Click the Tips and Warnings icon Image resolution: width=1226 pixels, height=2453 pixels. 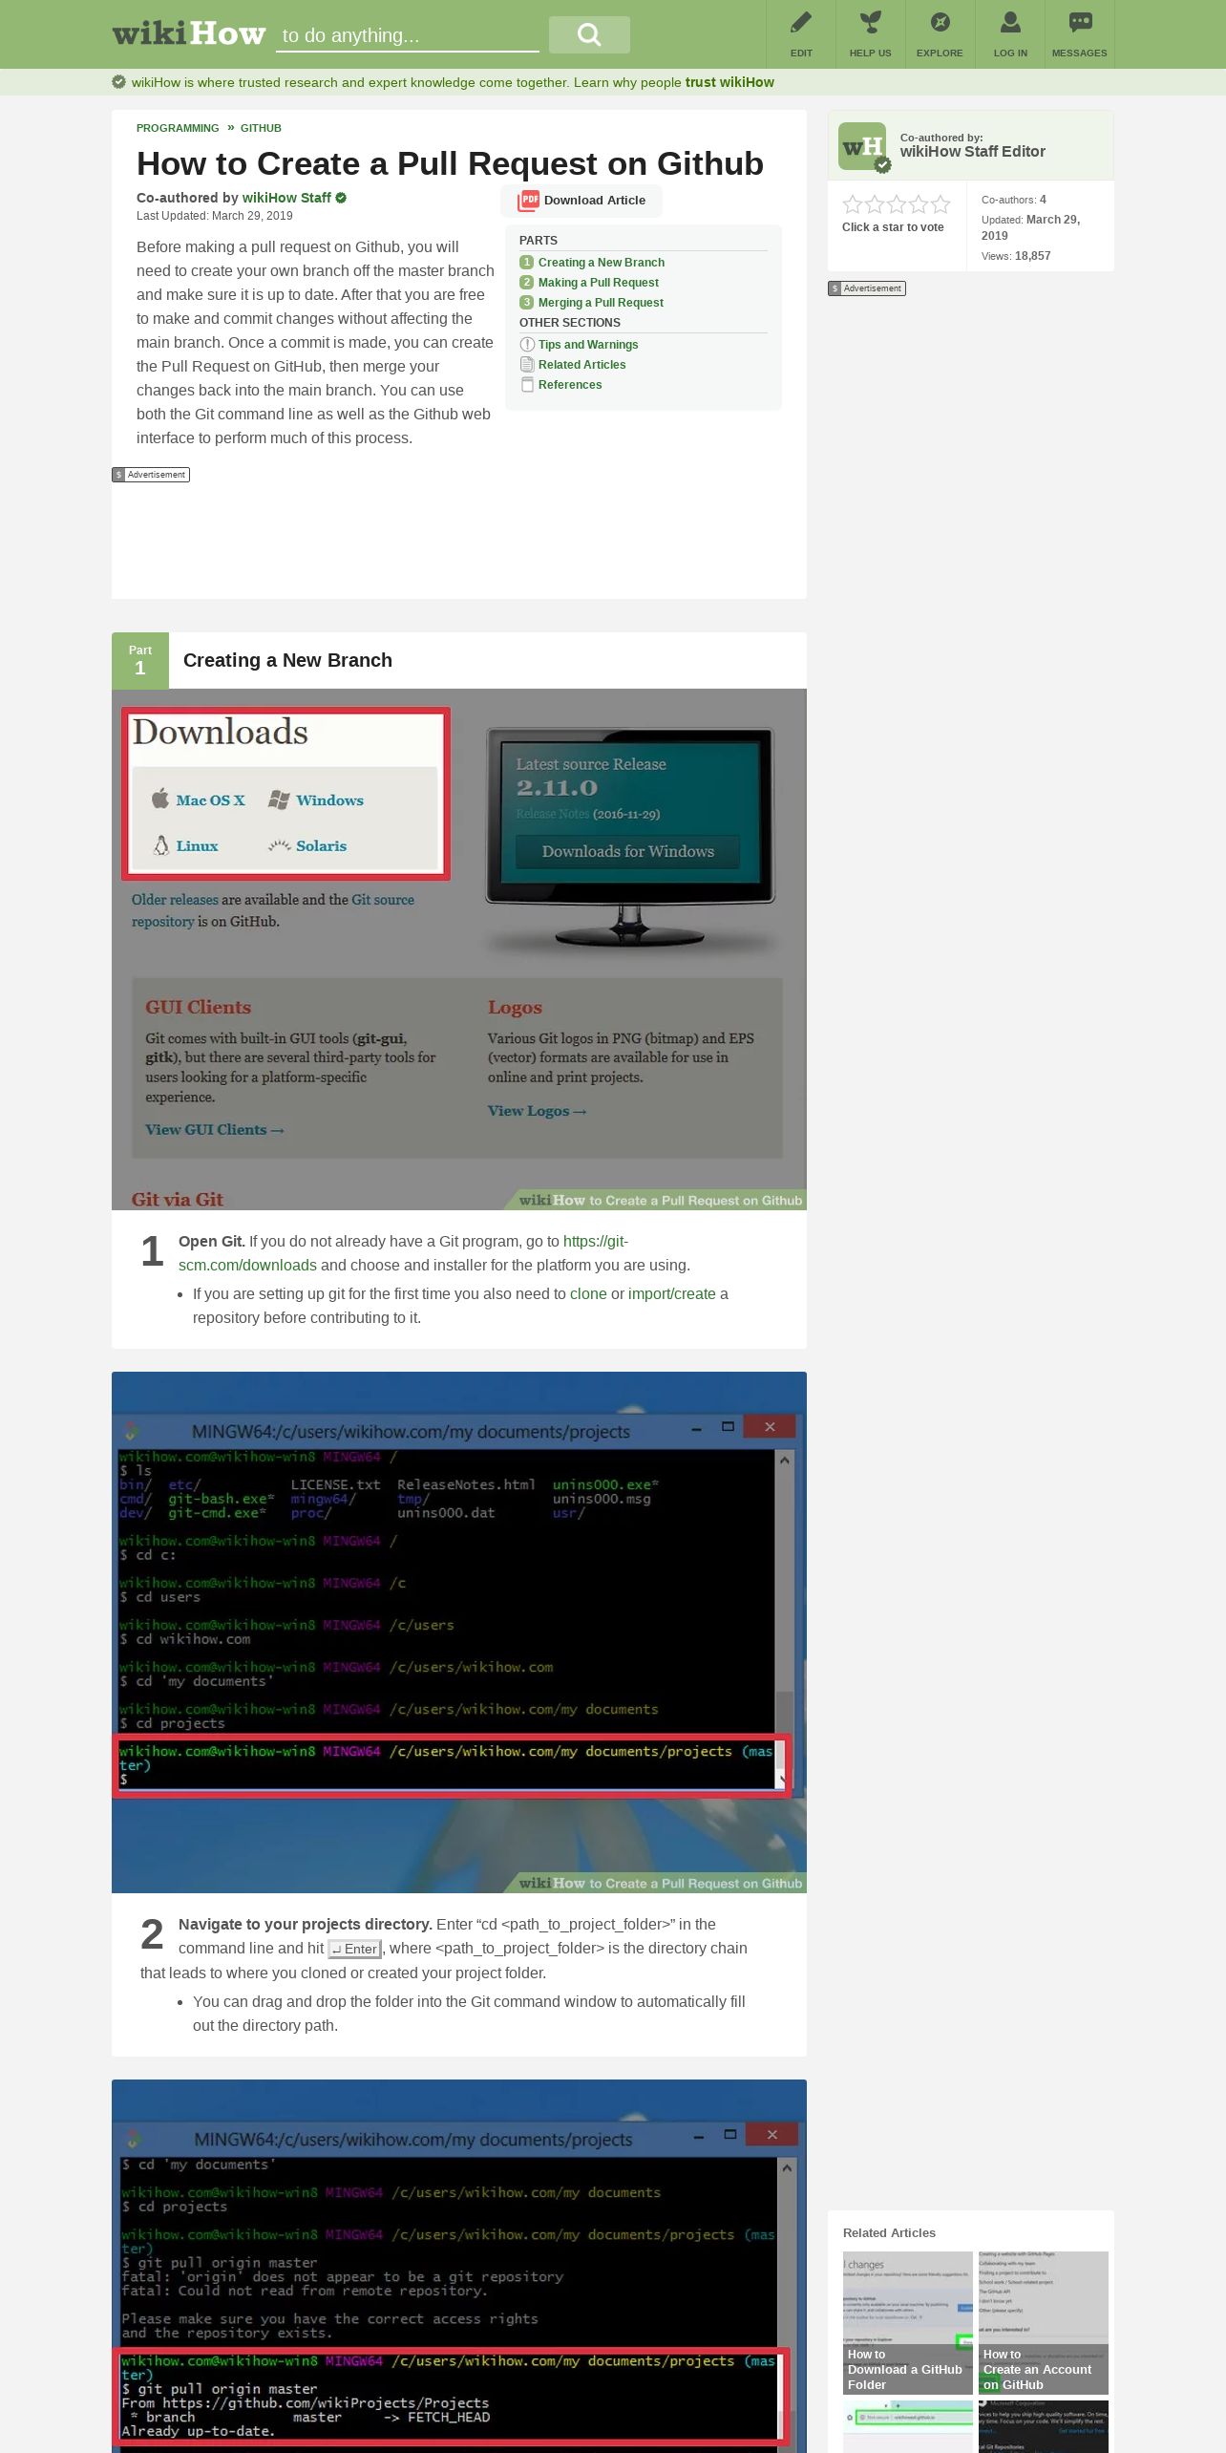(527, 344)
